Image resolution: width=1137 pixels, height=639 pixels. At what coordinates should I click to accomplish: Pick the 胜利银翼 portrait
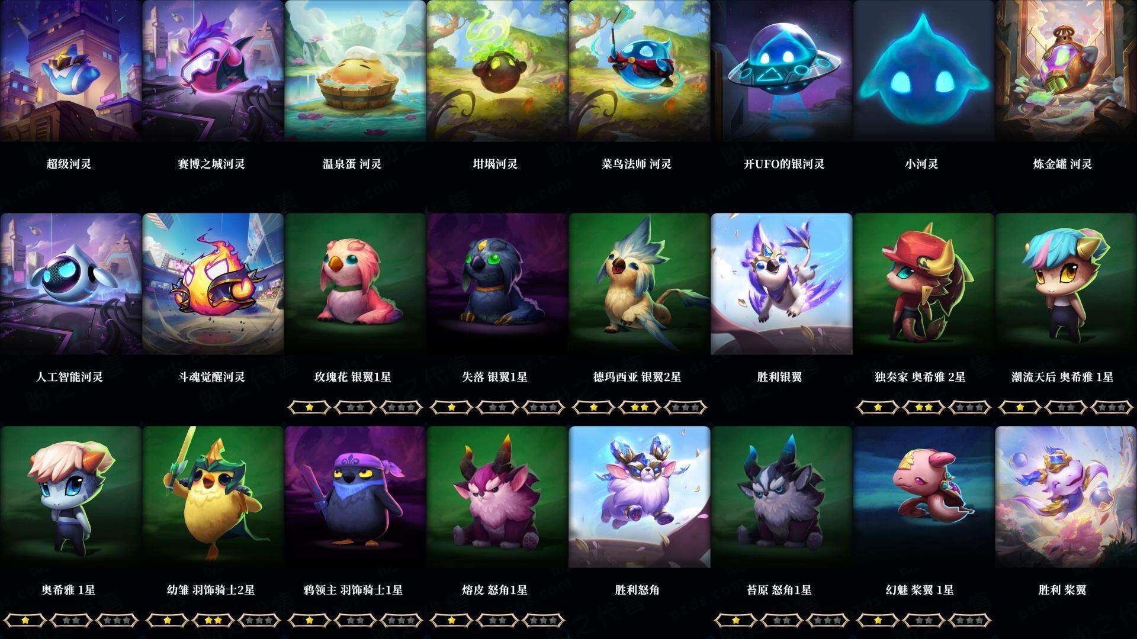(781, 284)
